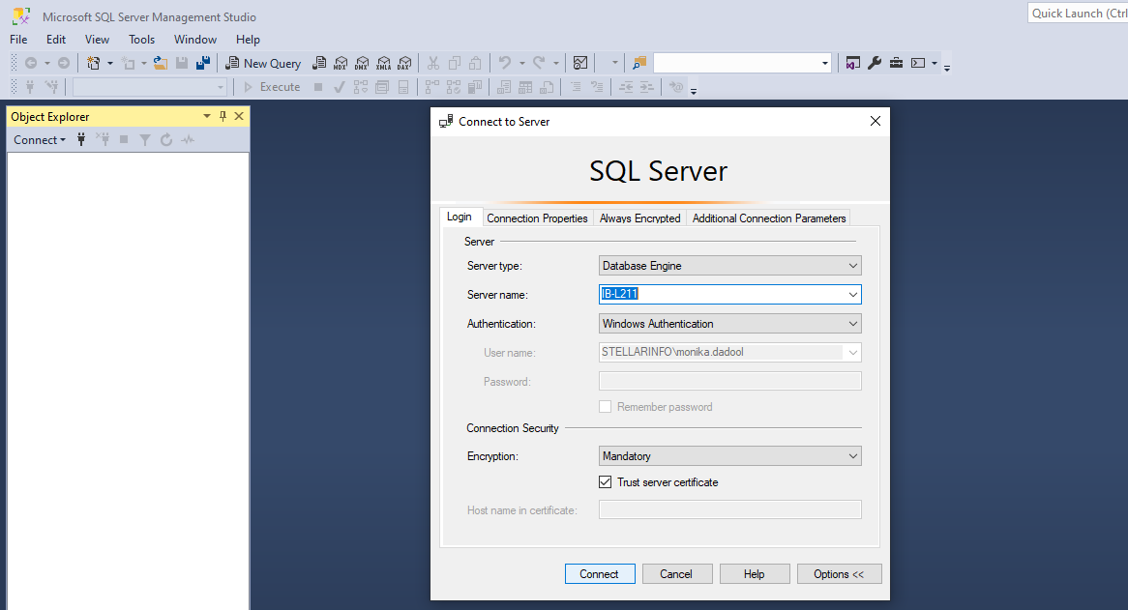1128x610 pixels.
Task: Open the Activity Monitor icon
Action: [x=580, y=63]
